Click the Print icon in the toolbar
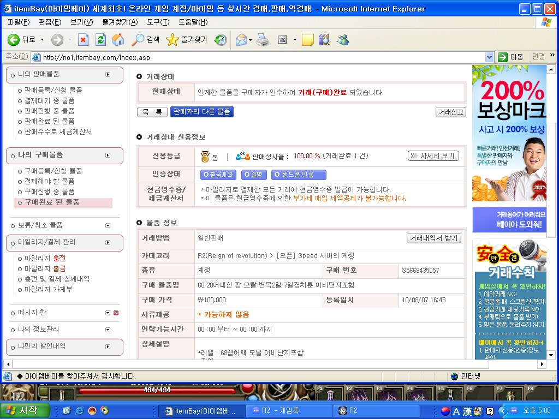This screenshot has width=559, height=419. click(263, 40)
